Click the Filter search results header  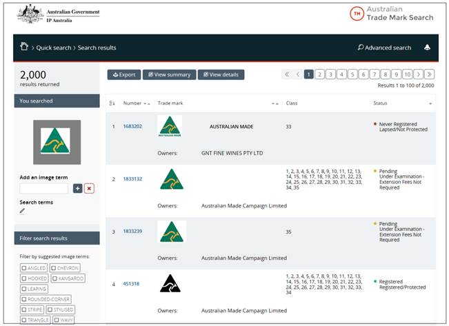tap(57, 238)
